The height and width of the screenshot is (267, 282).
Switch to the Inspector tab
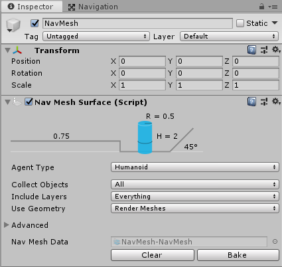[31, 7]
